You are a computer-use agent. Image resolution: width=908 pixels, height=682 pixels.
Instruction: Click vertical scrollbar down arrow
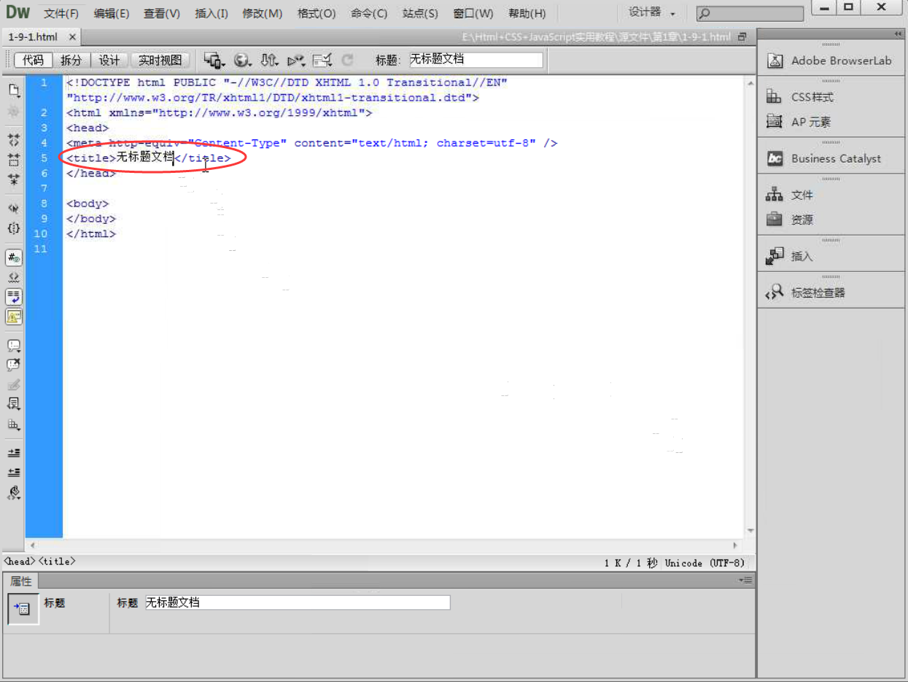pos(750,531)
